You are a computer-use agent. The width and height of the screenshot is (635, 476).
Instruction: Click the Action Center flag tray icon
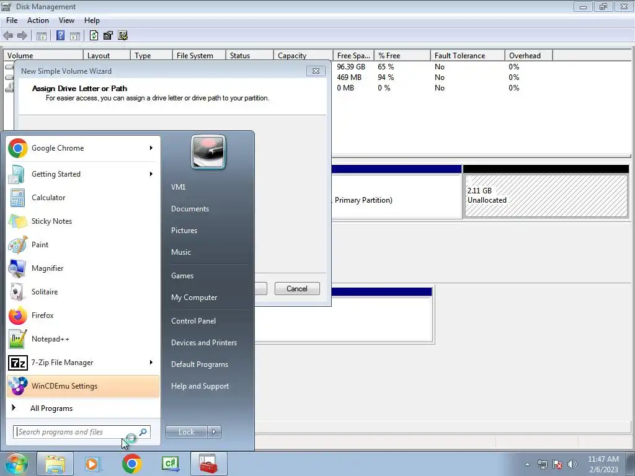pyautogui.click(x=557, y=464)
